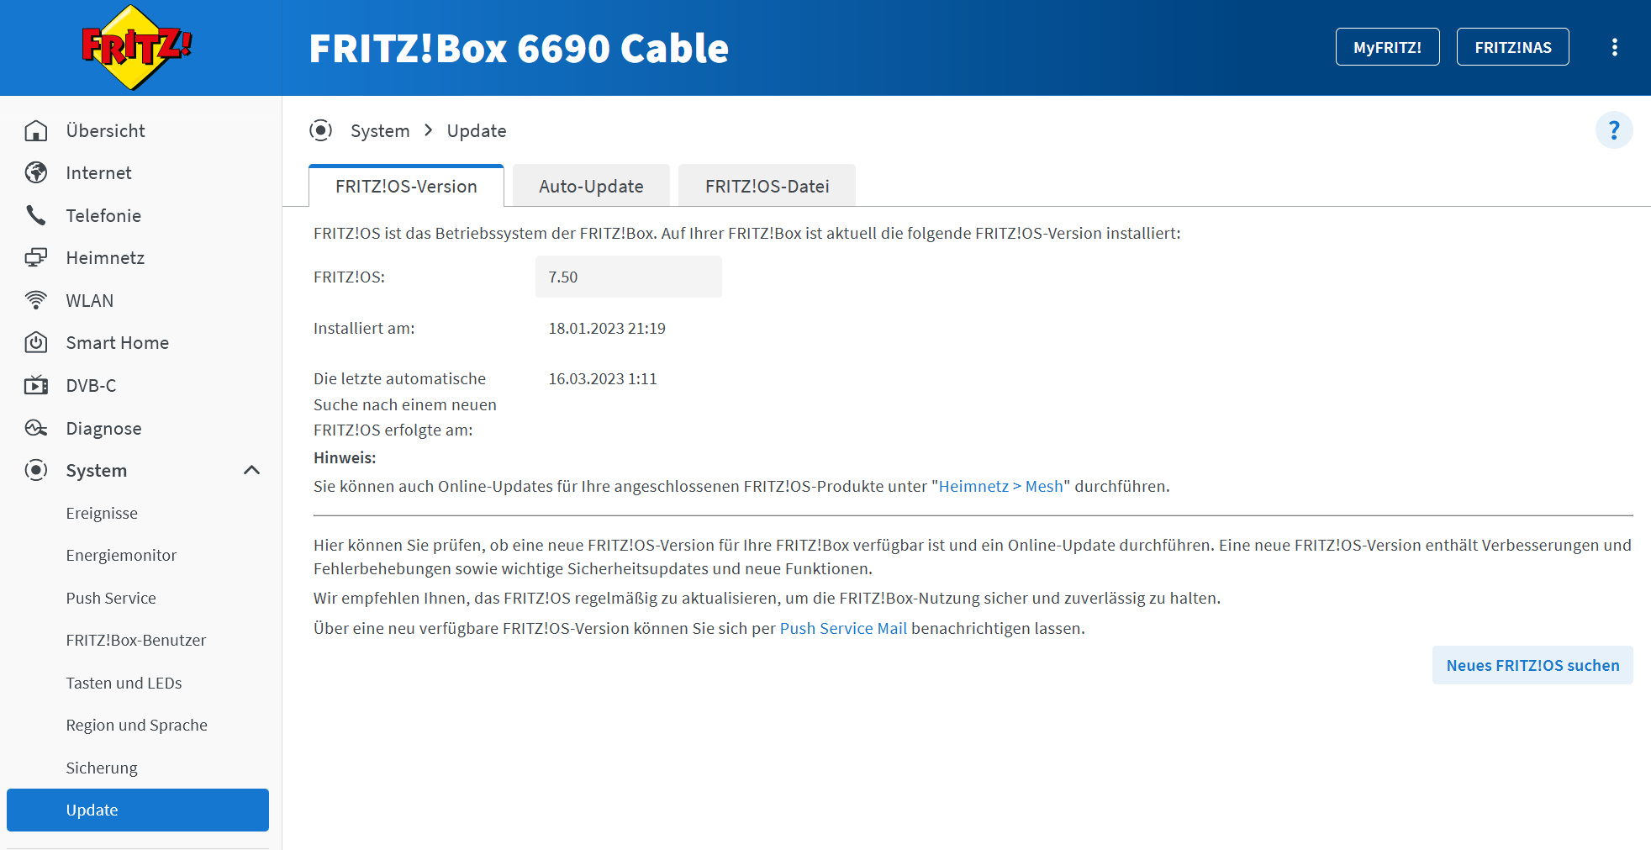
Task: Click the MyFRITZ! button
Action: (x=1387, y=47)
